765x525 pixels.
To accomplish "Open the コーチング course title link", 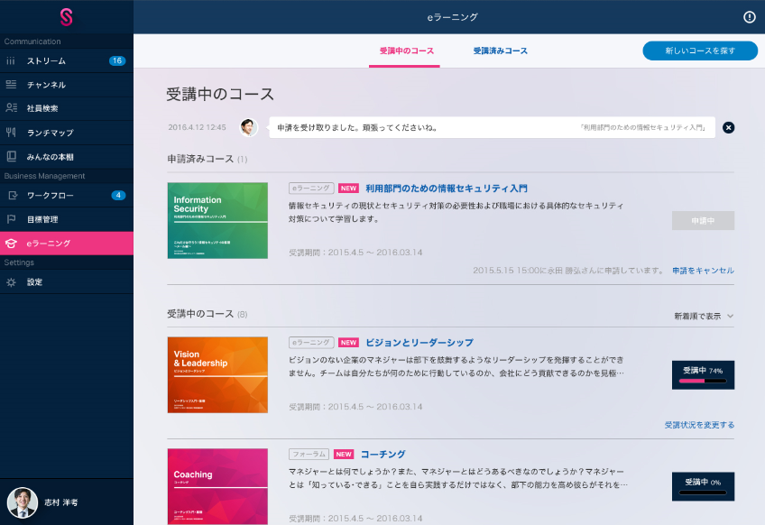I will (382, 455).
